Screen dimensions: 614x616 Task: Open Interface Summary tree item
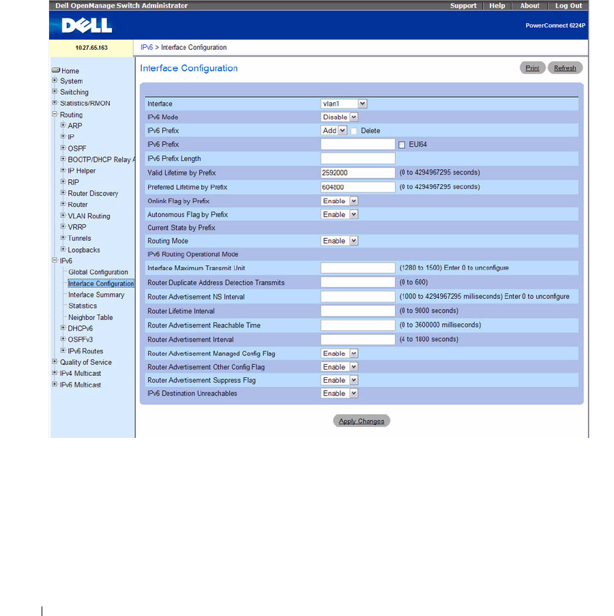[x=96, y=295]
